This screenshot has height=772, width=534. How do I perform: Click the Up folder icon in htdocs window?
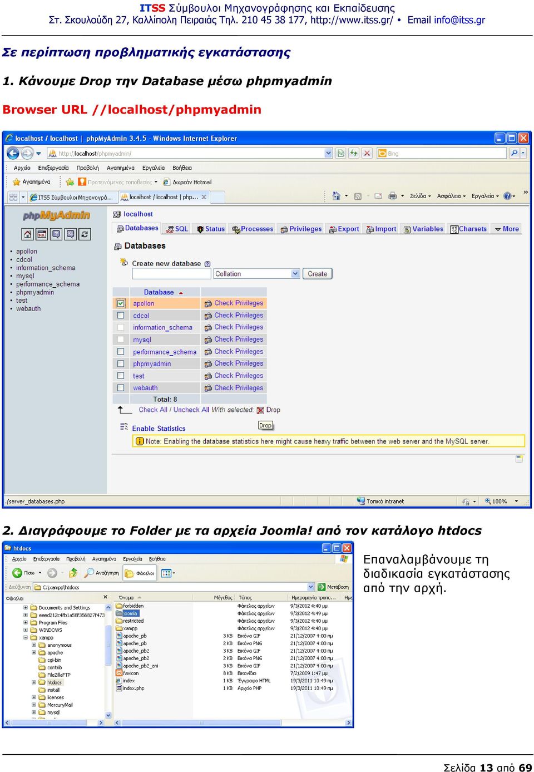tap(73, 573)
